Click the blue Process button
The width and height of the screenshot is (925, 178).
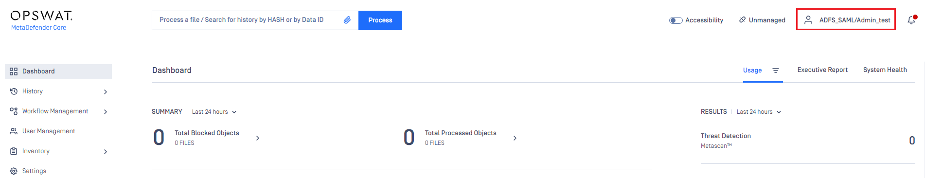coord(380,20)
